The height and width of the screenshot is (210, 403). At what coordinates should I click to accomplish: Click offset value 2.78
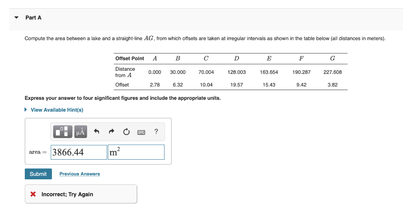click(x=155, y=85)
